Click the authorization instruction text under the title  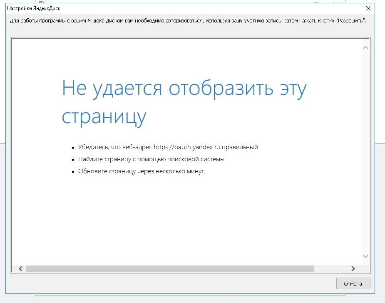[x=188, y=21]
